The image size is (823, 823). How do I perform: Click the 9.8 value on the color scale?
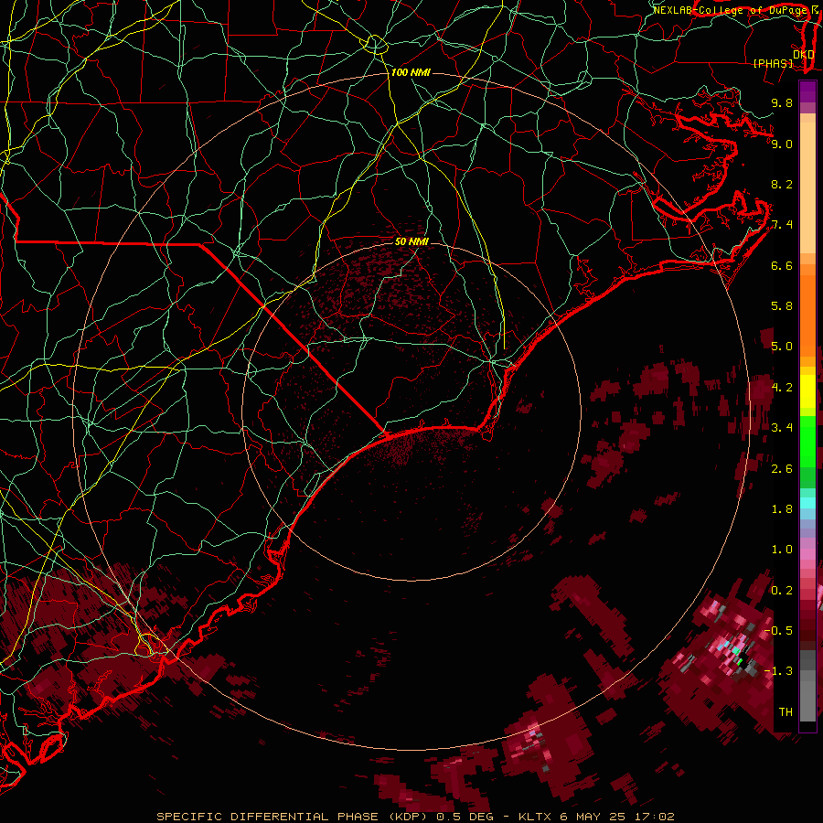(x=782, y=102)
